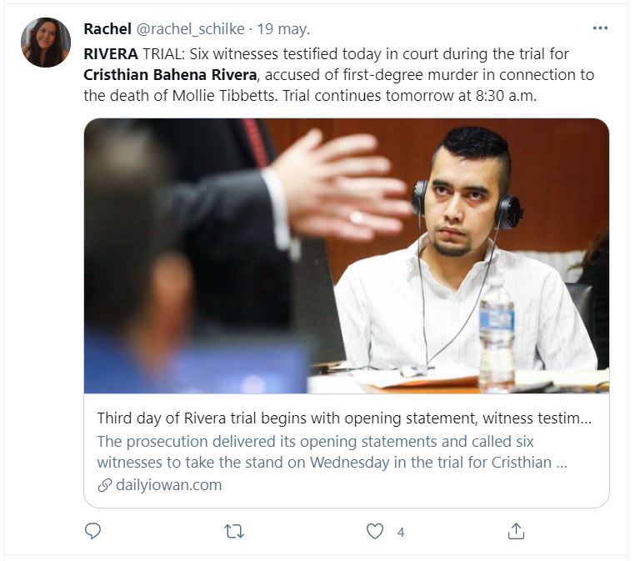Click the reply speech bubble icon

pos(93,531)
